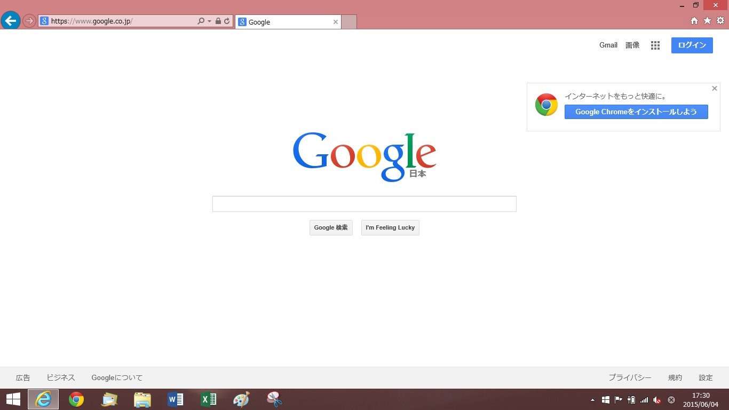Click the Google 検索 button
The image size is (729, 410).
click(x=331, y=227)
